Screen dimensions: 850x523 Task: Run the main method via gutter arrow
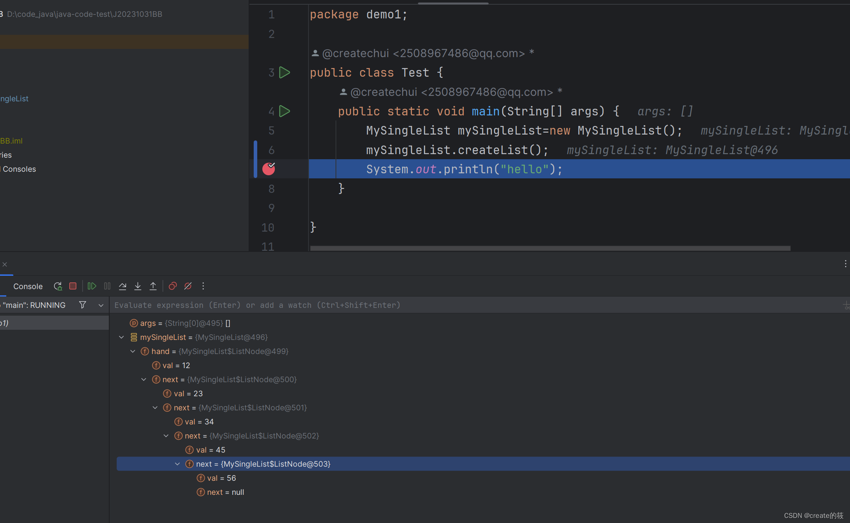coord(285,111)
